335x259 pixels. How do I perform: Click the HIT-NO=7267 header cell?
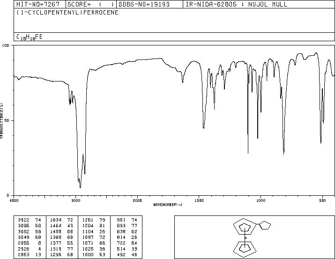(40, 4)
